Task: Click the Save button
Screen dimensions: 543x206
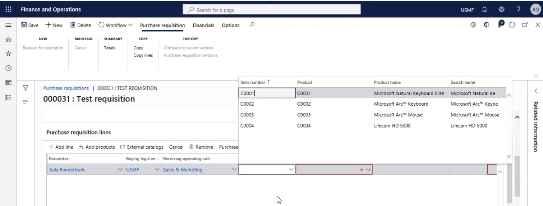Action: click(x=30, y=25)
